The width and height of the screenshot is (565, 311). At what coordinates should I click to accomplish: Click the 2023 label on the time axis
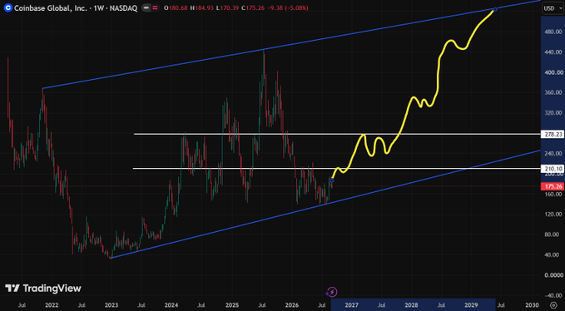coord(112,305)
